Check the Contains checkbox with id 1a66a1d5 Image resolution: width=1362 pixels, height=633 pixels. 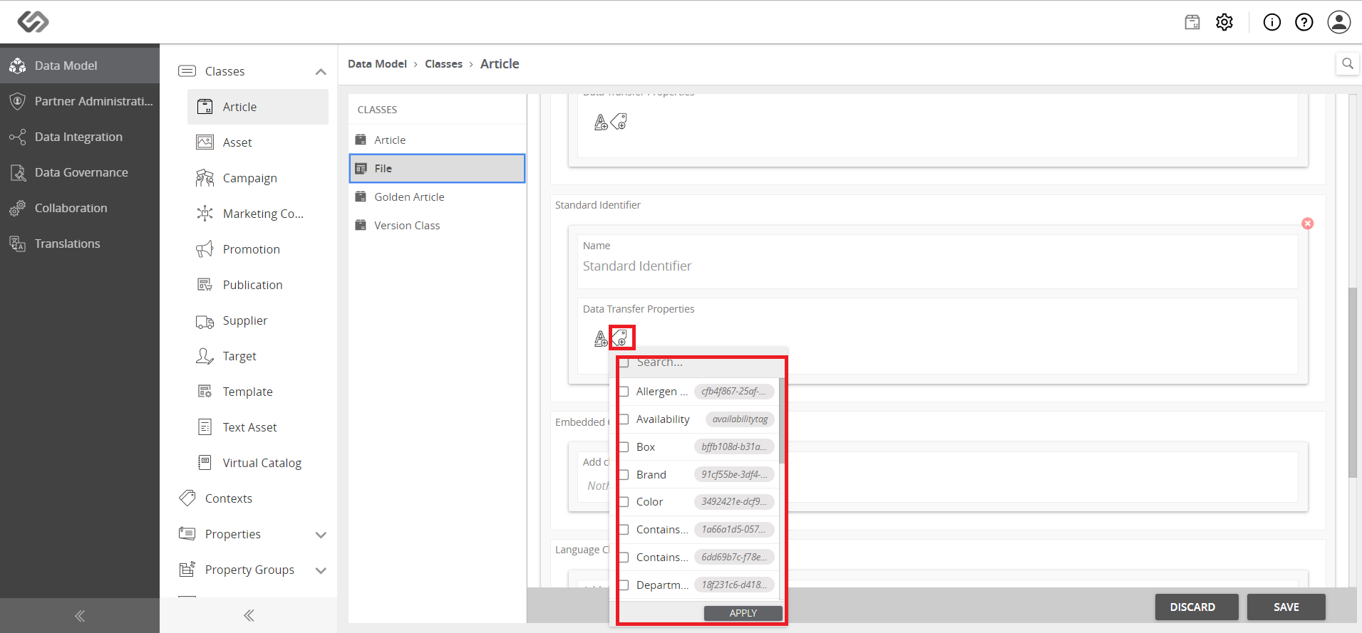pos(624,530)
